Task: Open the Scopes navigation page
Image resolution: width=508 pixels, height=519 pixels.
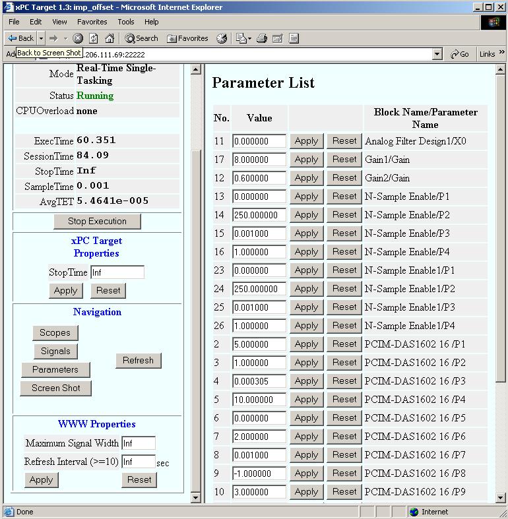Action: click(x=55, y=332)
